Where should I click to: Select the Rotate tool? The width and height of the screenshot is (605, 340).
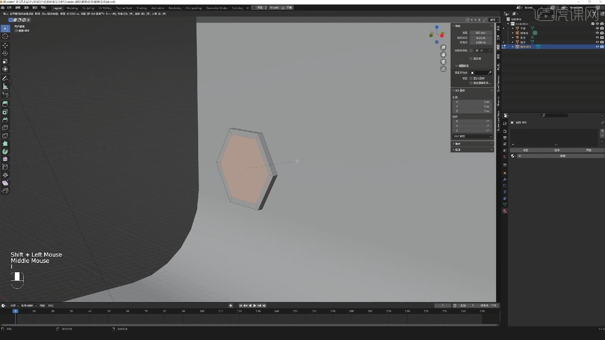click(5, 54)
